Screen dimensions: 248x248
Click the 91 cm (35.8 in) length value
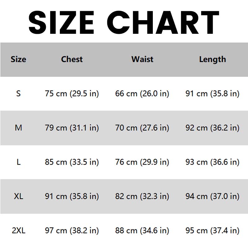coord(212,93)
